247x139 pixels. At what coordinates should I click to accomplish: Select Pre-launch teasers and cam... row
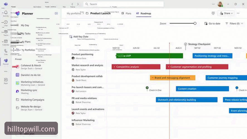(88, 87)
